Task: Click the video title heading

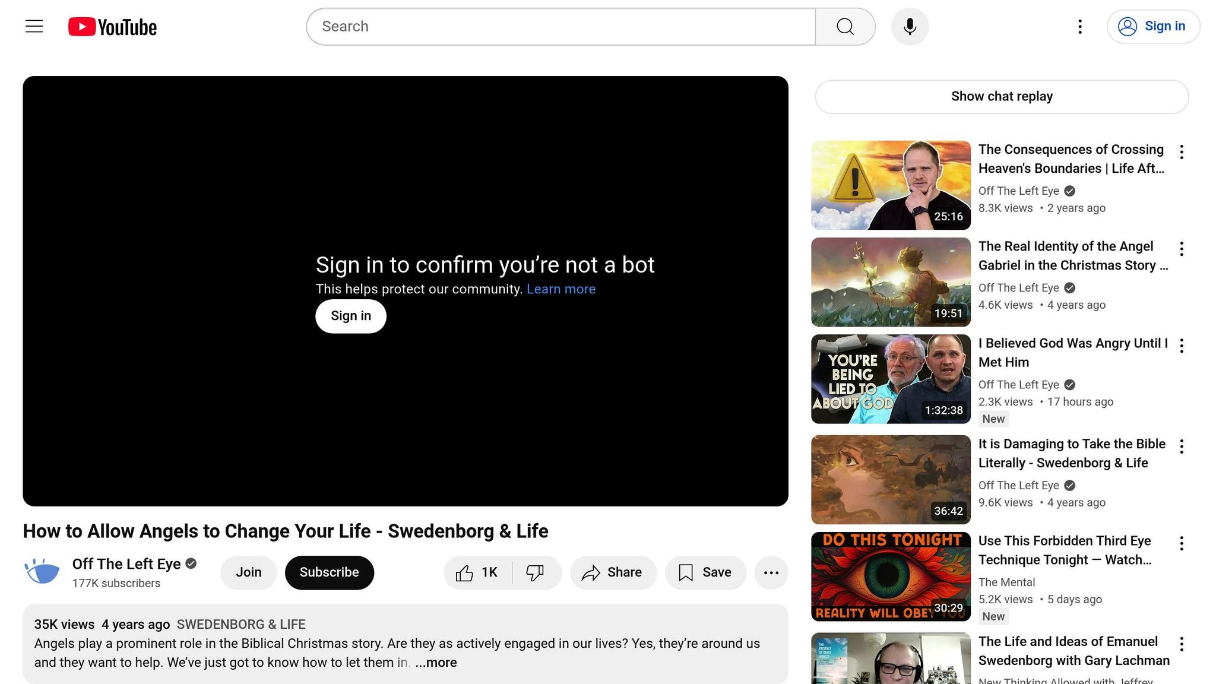Action: [x=286, y=531]
